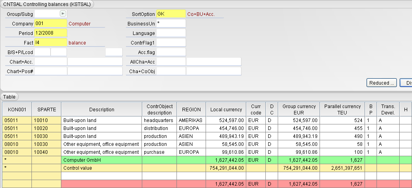412x188 pixels.
Task: Select the CNTSAL Controlling balances tab header
Action: 47,4
